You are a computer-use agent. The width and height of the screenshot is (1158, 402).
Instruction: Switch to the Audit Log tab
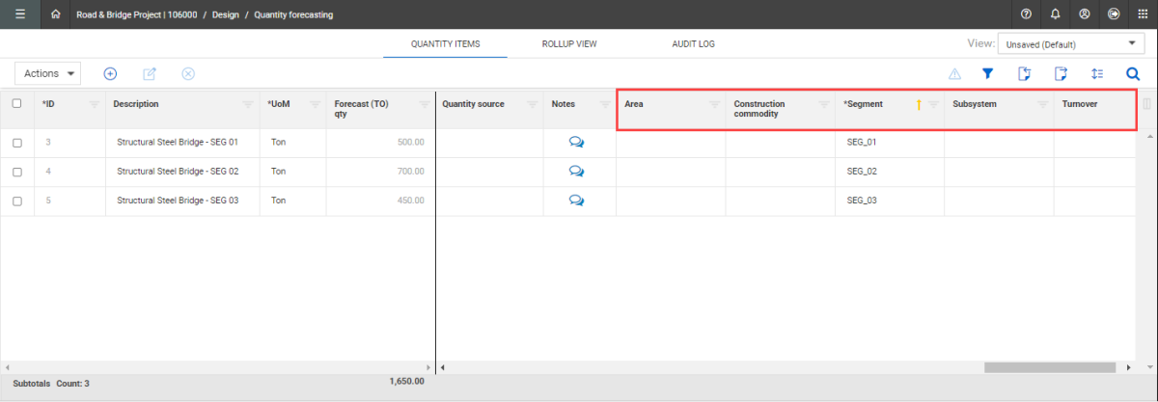693,44
